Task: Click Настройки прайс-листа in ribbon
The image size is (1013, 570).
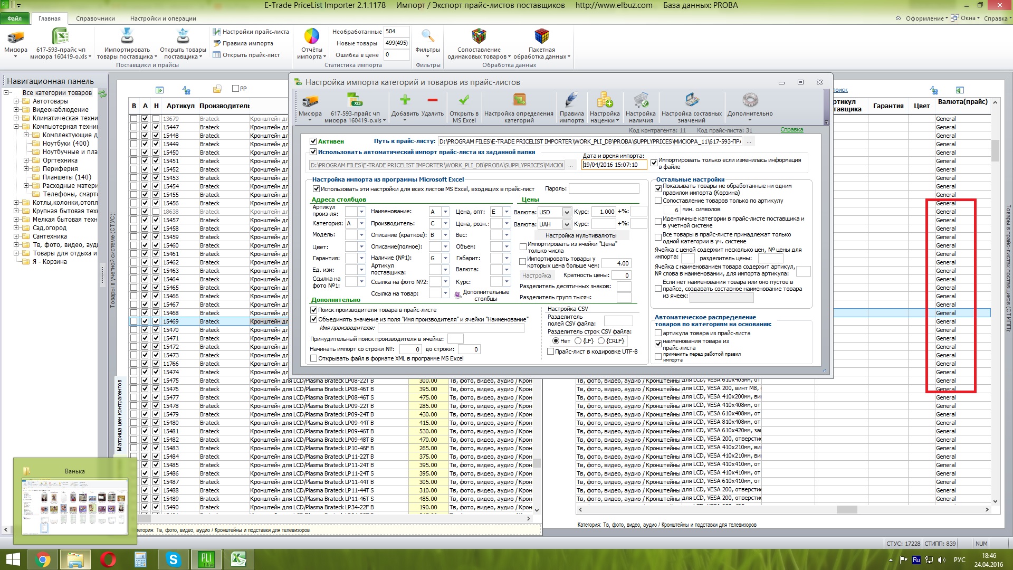Action: pyautogui.click(x=251, y=32)
